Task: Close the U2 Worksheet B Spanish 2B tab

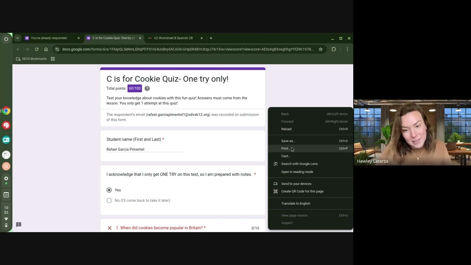Action: point(201,38)
